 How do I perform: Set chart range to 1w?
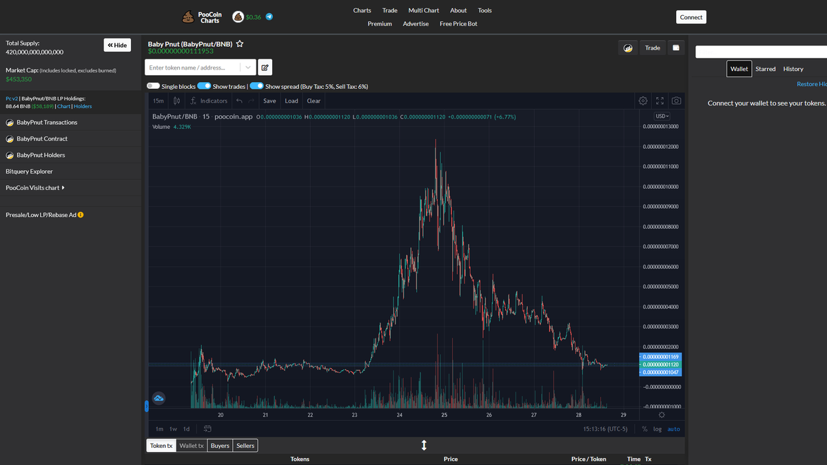tap(174, 428)
